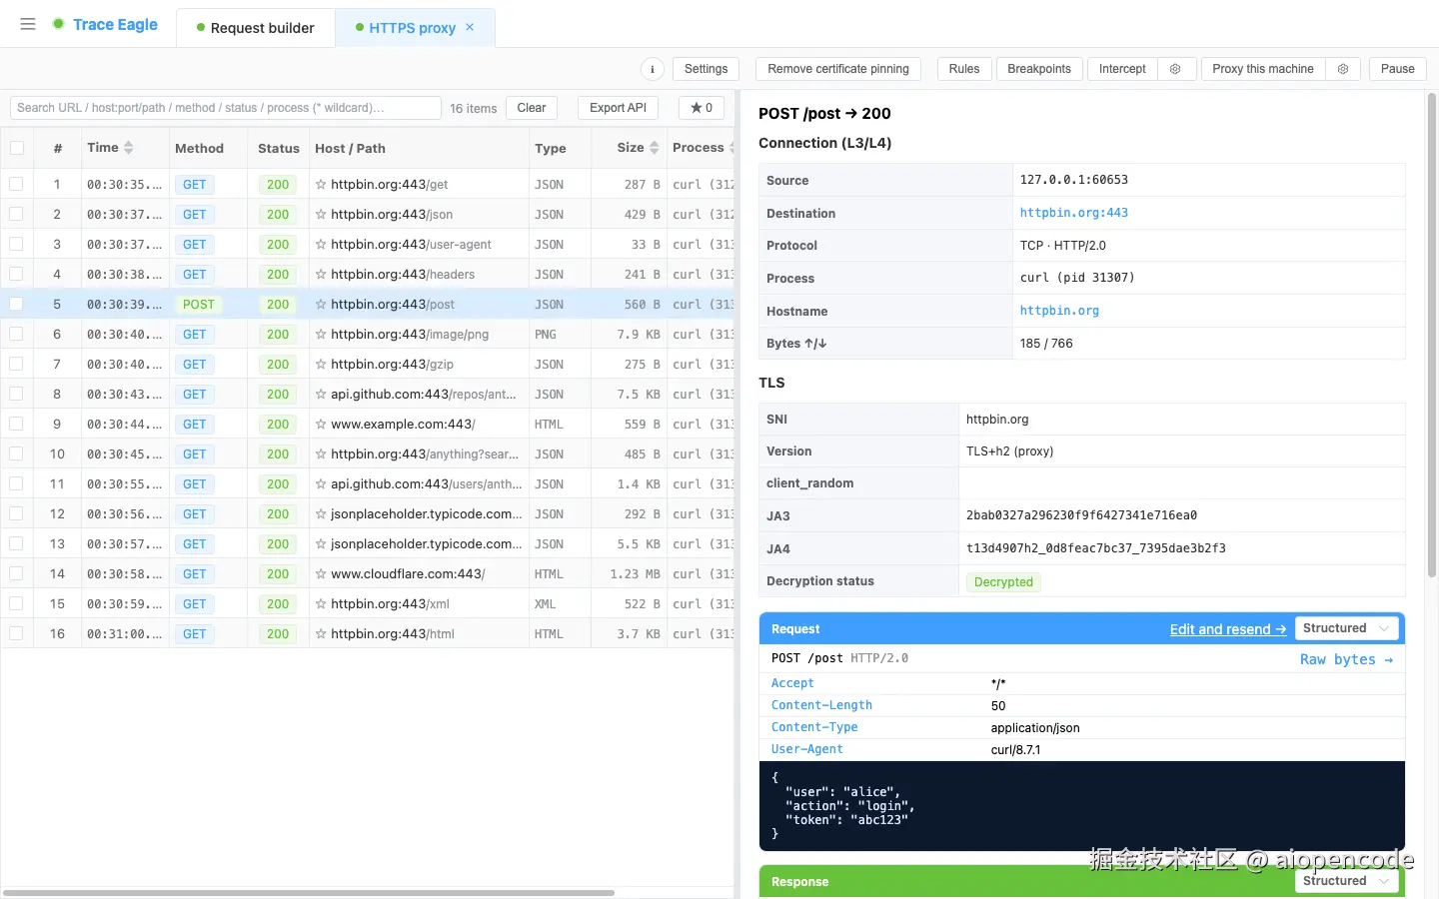Star the api.github.com repos request

321,395
